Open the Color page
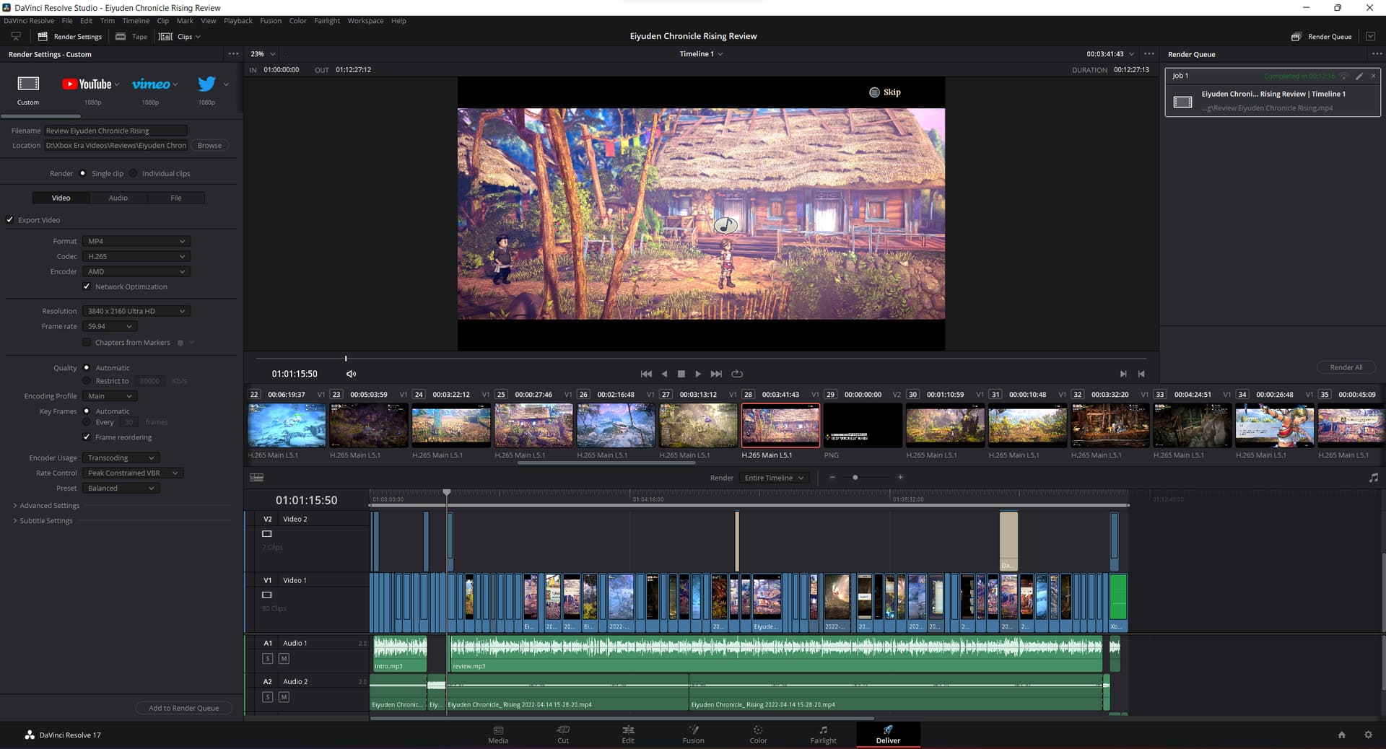 [x=758, y=735]
